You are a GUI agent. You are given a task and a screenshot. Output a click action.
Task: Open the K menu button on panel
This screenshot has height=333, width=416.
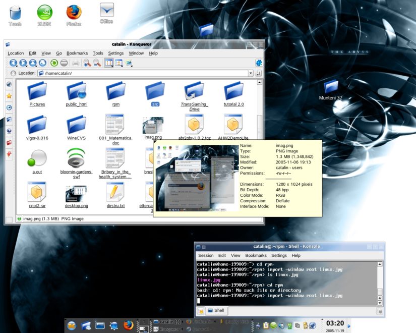[x=72, y=325]
